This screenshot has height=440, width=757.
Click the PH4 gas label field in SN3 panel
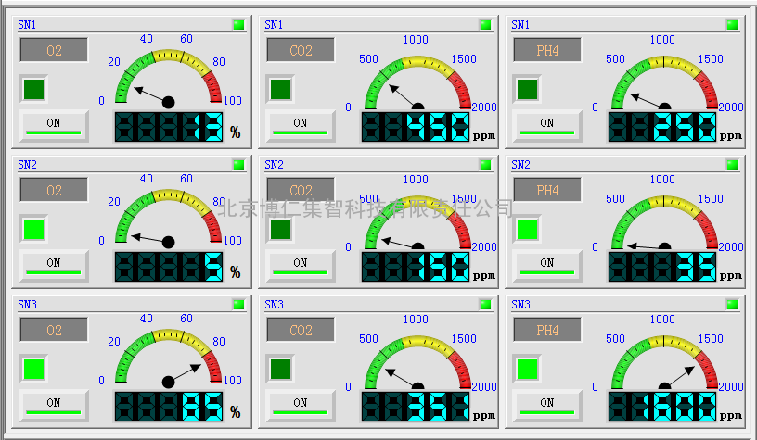(x=547, y=330)
